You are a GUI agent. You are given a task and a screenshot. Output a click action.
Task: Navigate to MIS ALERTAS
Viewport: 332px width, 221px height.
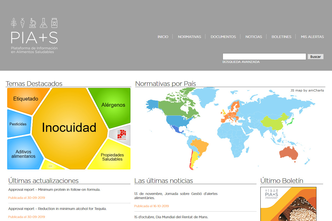[x=312, y=37]
